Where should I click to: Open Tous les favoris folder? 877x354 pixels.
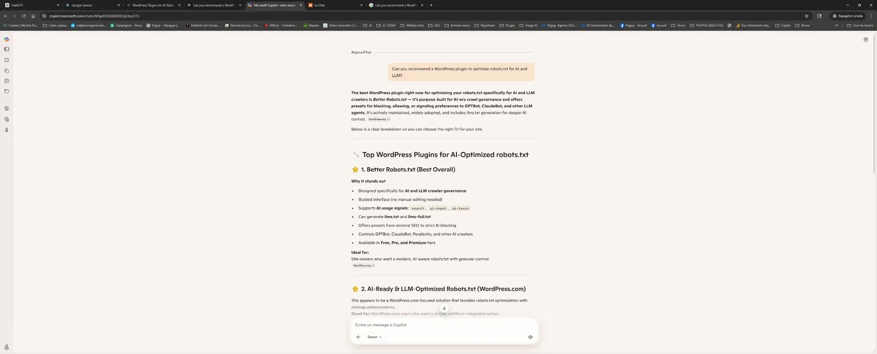tap(861, 25)
